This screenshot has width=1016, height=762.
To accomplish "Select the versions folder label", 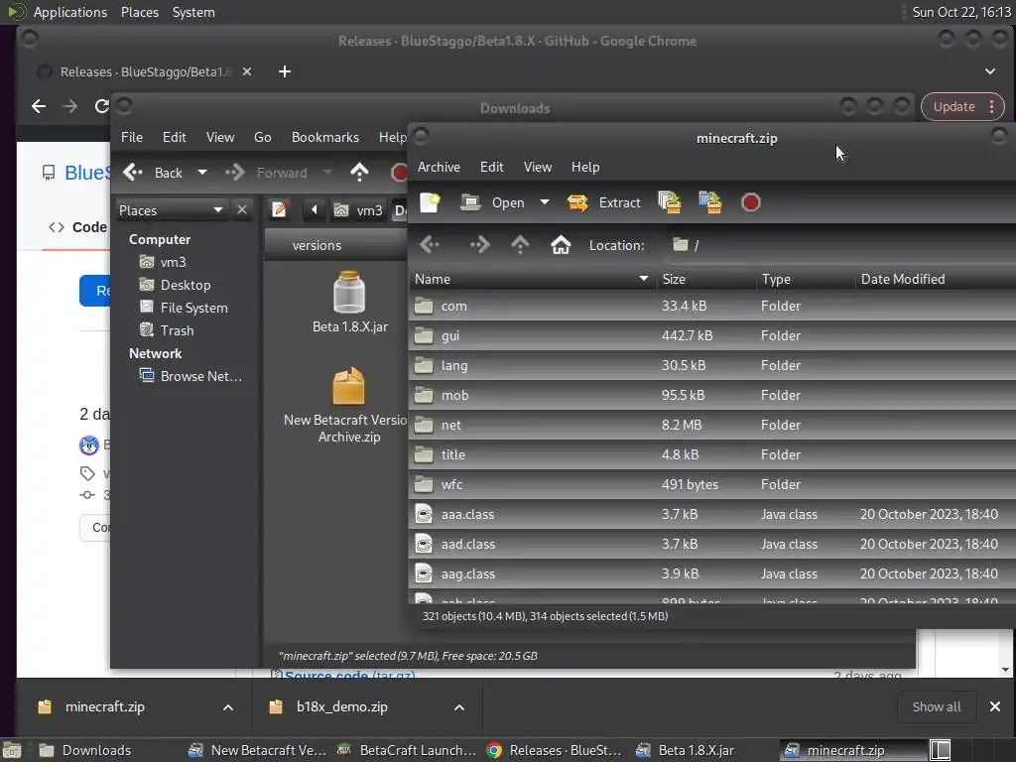I will (x=317, y=246).
